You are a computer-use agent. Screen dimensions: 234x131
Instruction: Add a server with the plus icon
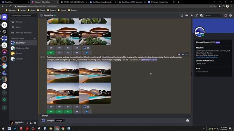tap(4, 93)
